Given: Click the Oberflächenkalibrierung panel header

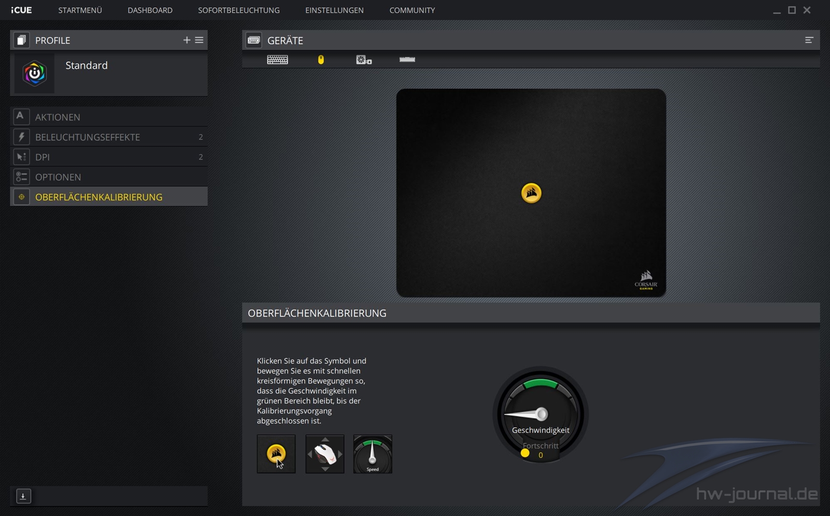Looking at the screenshot, I should click(x=531, y=313).
